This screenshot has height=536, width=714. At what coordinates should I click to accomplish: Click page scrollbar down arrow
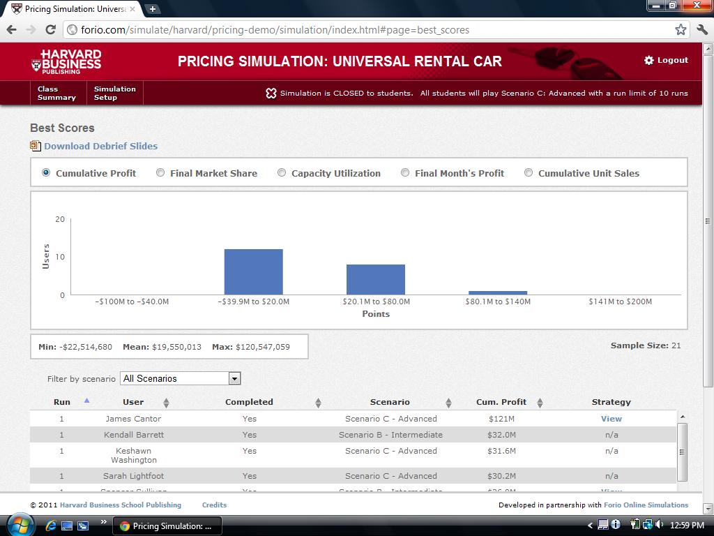click(x=708, y=508)
